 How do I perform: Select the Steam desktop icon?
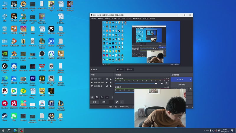click(x=5, y=117)
